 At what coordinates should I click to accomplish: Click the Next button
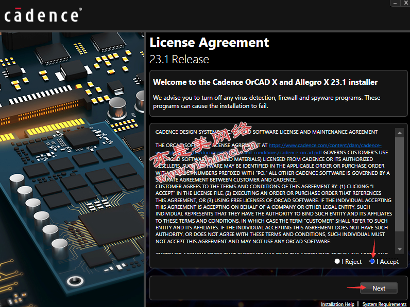click(379, 288)
